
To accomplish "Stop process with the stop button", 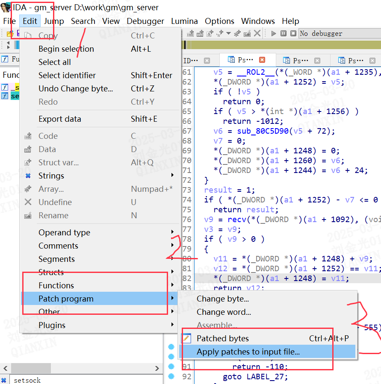I will point(293,33).
